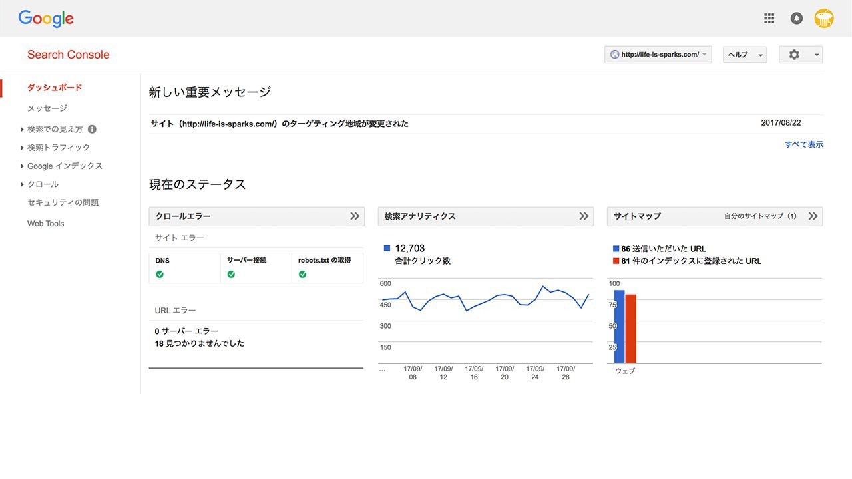The width and height of the screenshot is (852, 479).
Task: Click the robots.txt の取得 green check icon
Action: pos(302,274)
